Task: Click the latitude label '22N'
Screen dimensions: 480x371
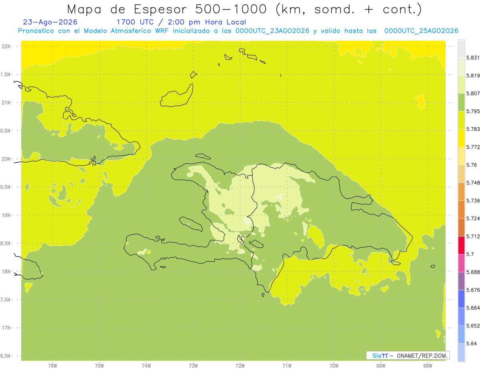Action: coord(6,46)
